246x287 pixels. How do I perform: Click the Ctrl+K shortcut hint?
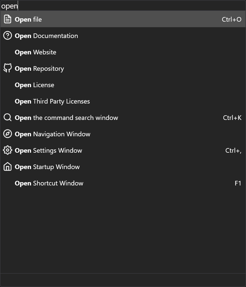point(232,118)
